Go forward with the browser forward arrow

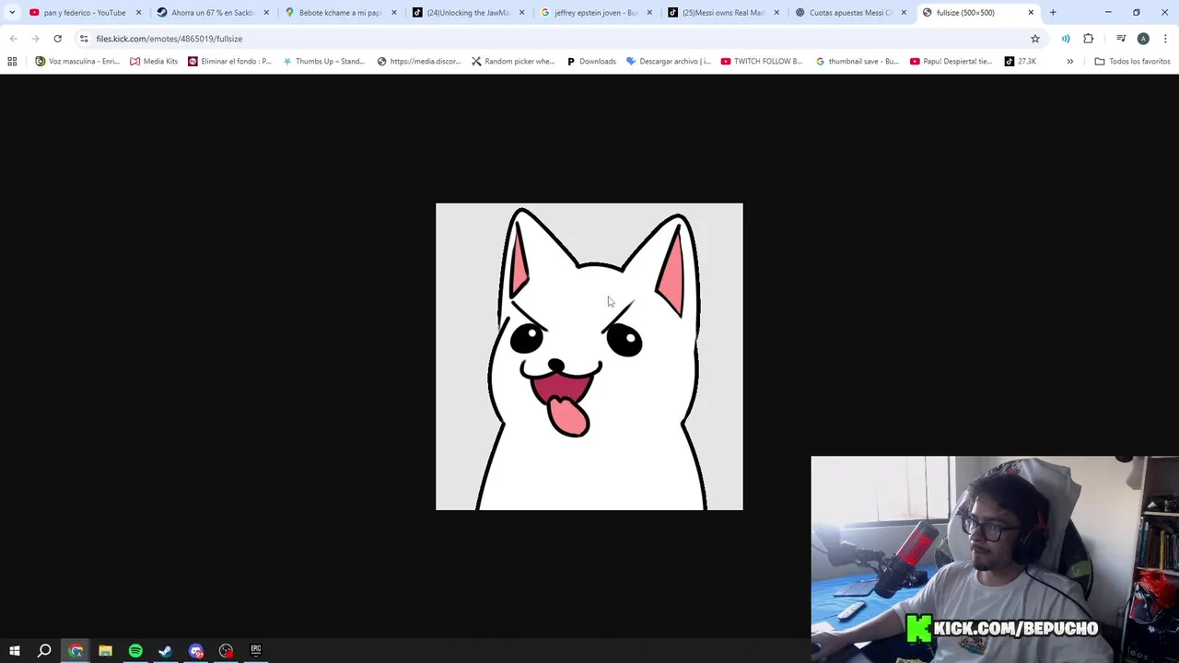[x=35, y=39]
